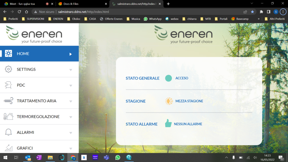This screenshot has height=162, width=288.
Task: Select the HOME menu item
Action: point(39,54)
